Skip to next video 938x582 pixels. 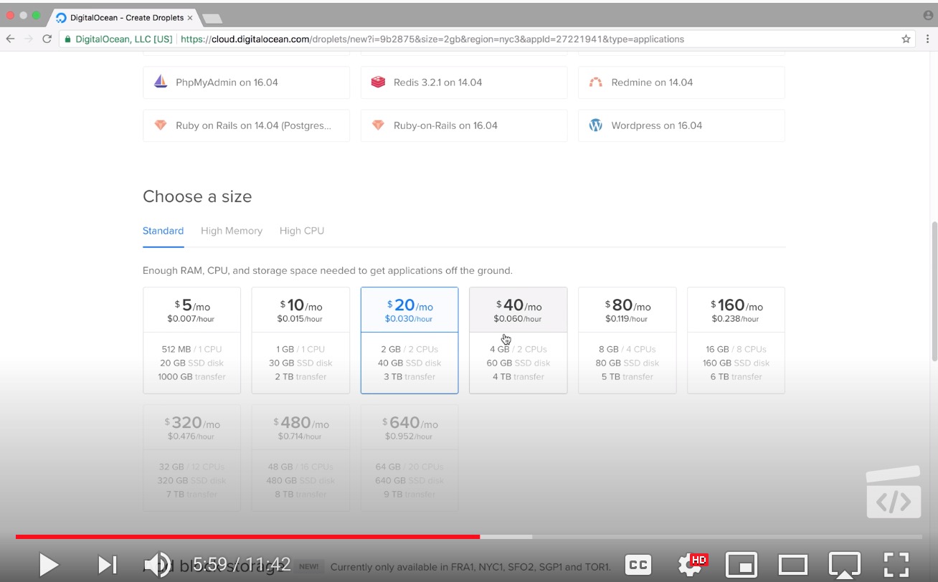pos(108,565)
